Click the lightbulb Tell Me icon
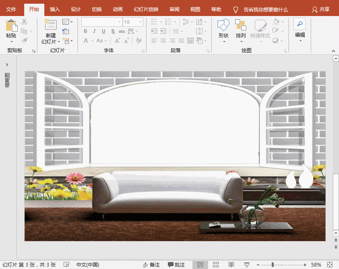Viewport: 339px width, 269px height. [236, 9]
